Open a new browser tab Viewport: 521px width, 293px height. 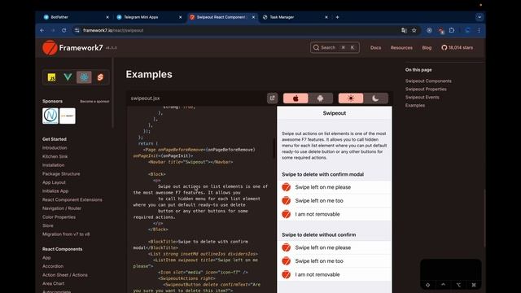click(337, 17)
